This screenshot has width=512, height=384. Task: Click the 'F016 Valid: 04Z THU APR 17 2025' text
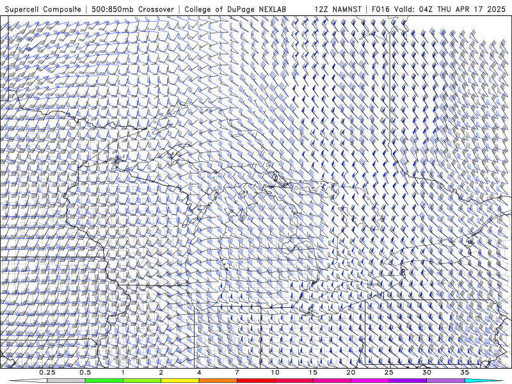pos(438,9)
